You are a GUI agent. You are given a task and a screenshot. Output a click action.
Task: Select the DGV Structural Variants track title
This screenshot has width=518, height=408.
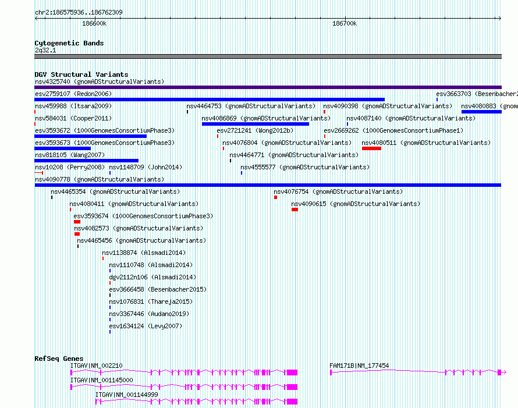tap(81, 74)
